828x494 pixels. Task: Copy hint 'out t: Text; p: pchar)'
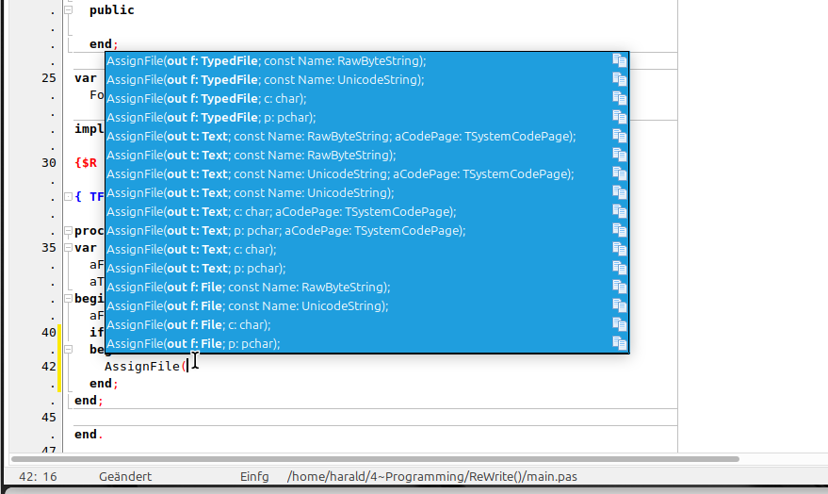coord(620,269)
